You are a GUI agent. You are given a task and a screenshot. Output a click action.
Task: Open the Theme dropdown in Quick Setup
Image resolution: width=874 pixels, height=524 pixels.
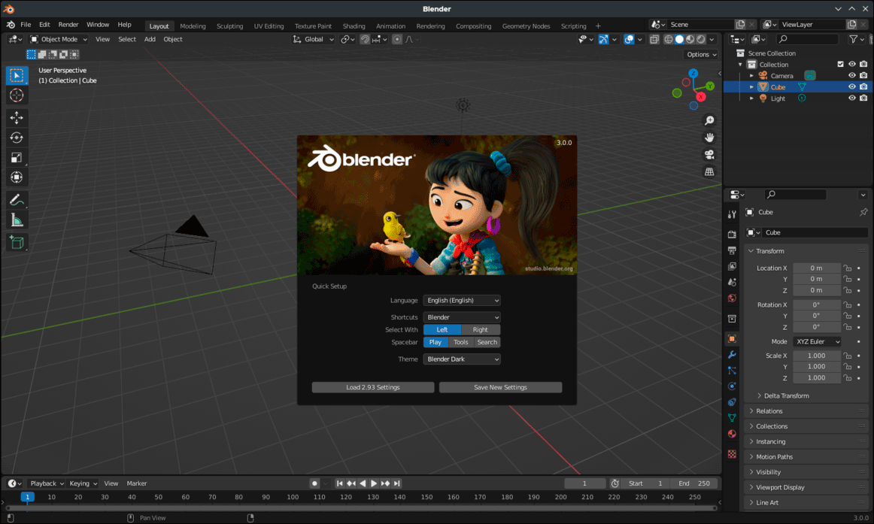(x=461, y=359)
